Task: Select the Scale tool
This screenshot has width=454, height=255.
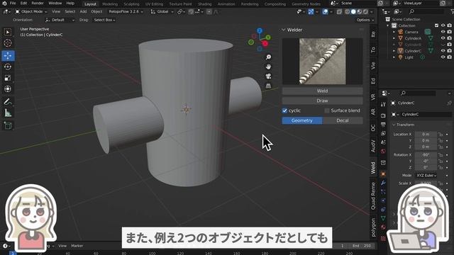Action: pyautogui.click(x=8, y=78)
